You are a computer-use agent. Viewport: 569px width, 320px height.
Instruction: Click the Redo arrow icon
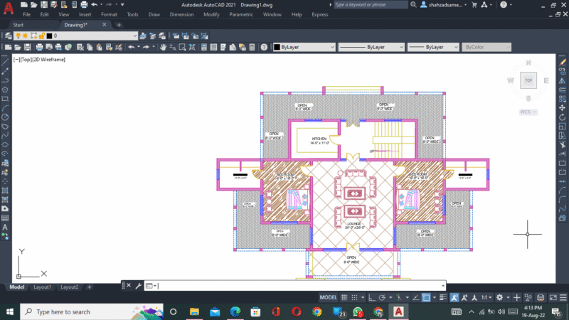(x=146, y=47)
